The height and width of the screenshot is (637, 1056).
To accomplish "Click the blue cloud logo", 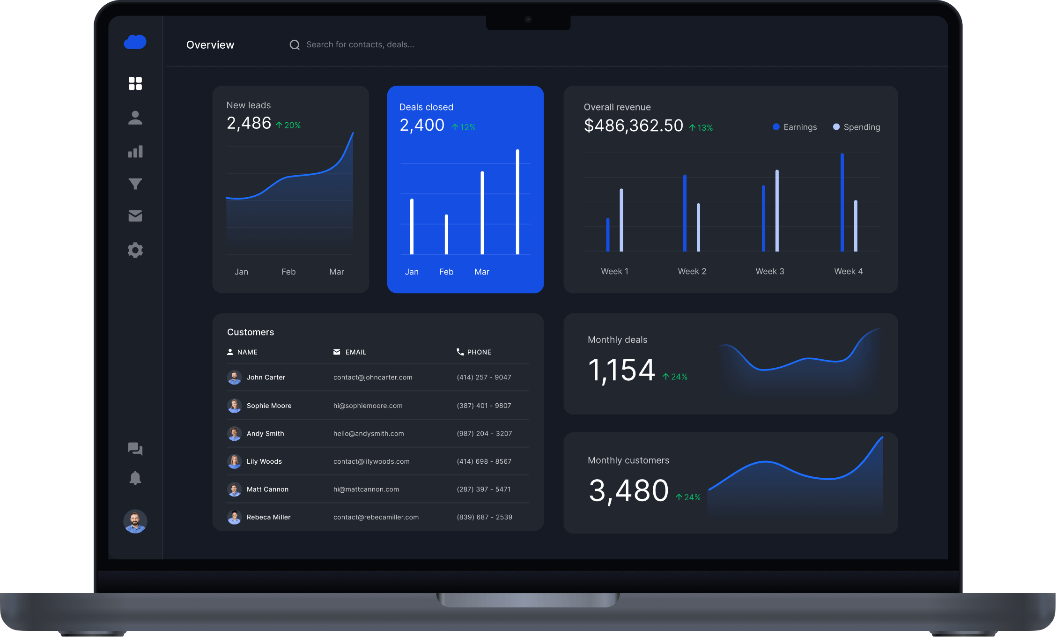I will (x=135, y=42).
